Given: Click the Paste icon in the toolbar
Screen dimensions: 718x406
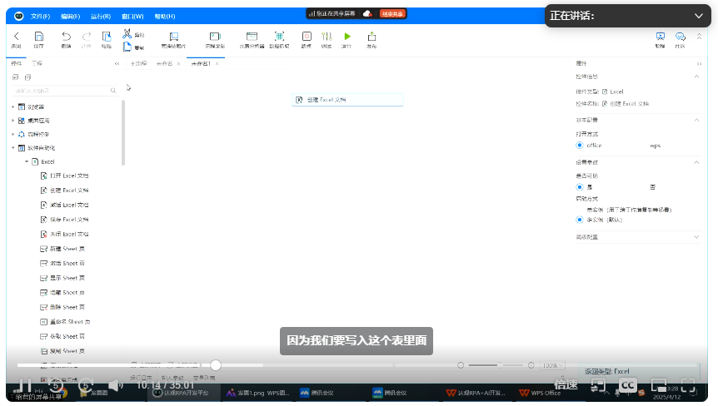Looking at the screenshot, I should (x=107, y=36).
